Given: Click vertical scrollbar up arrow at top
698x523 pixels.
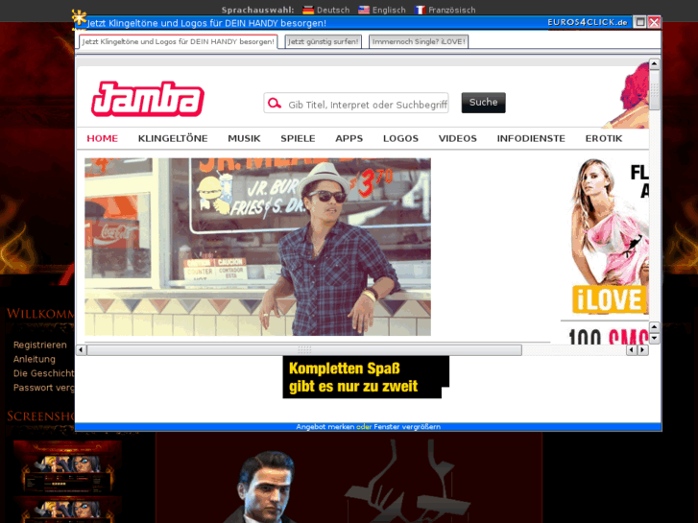Looking at the screenshot, I should [x=655, y=64].
